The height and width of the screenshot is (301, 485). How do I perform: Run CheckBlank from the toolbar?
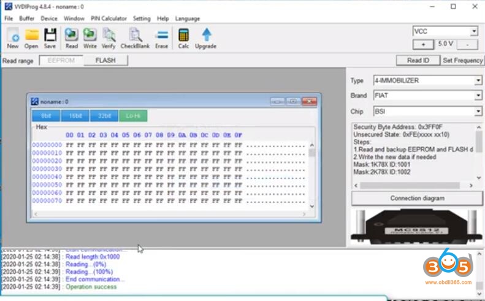[x=135, y=38]
